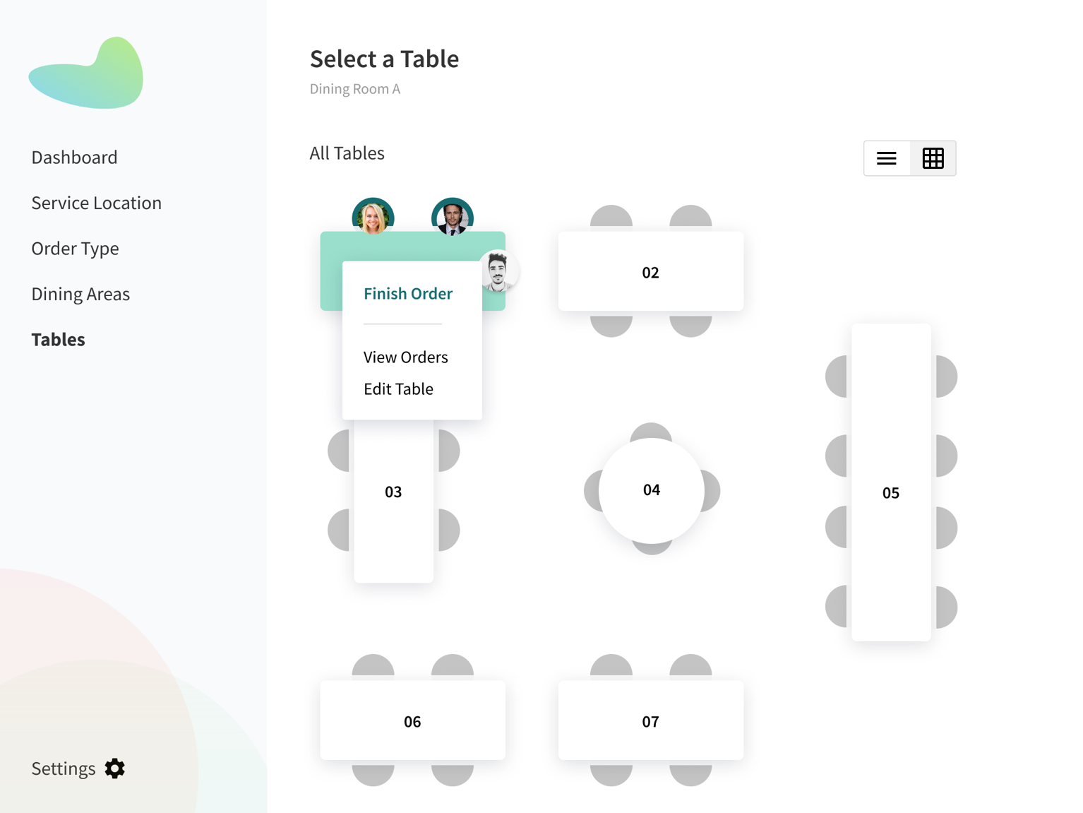Pick round table 04

(651, 489)
